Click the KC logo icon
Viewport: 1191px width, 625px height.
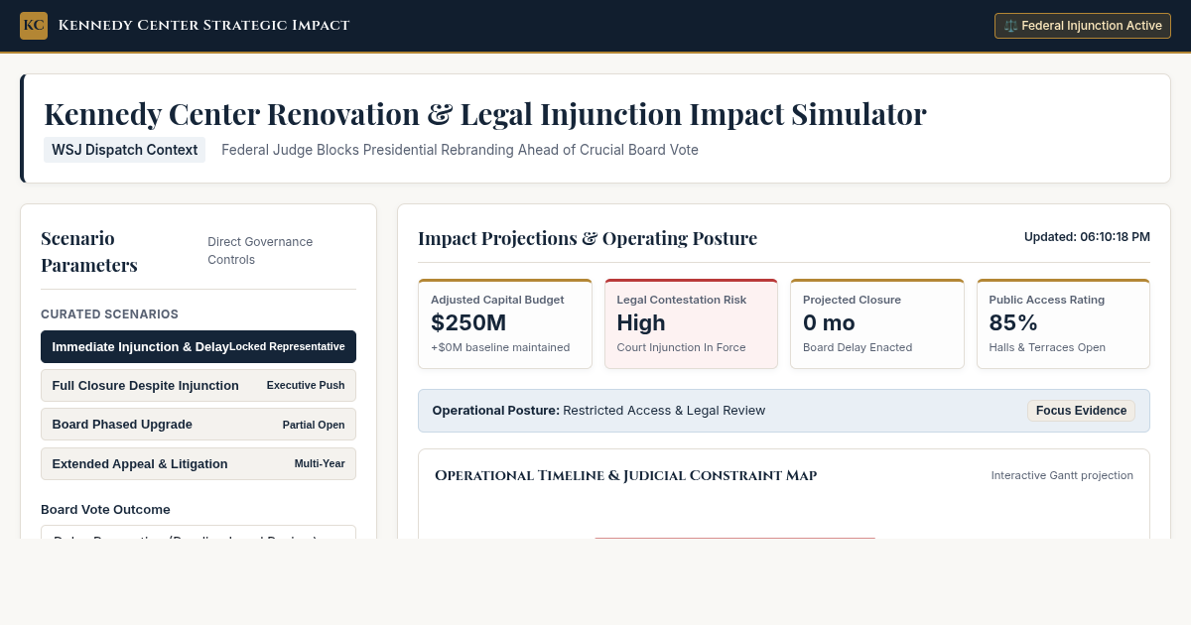[x=34, y=26]
